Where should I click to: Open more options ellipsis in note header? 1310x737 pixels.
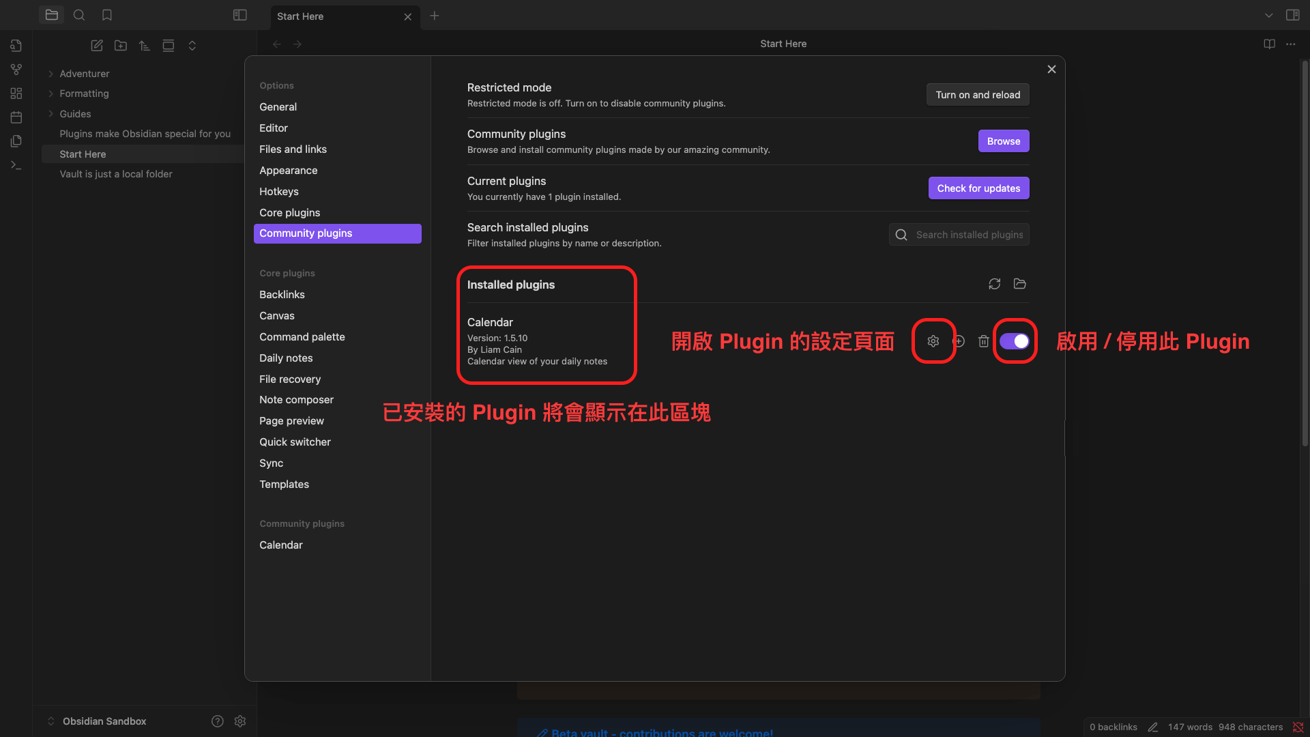(x=1291, y=44)
